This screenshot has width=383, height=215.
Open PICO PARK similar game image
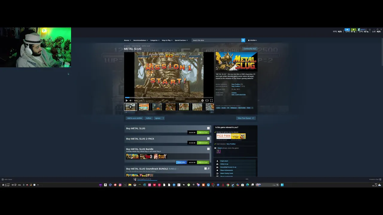[224, 136]
